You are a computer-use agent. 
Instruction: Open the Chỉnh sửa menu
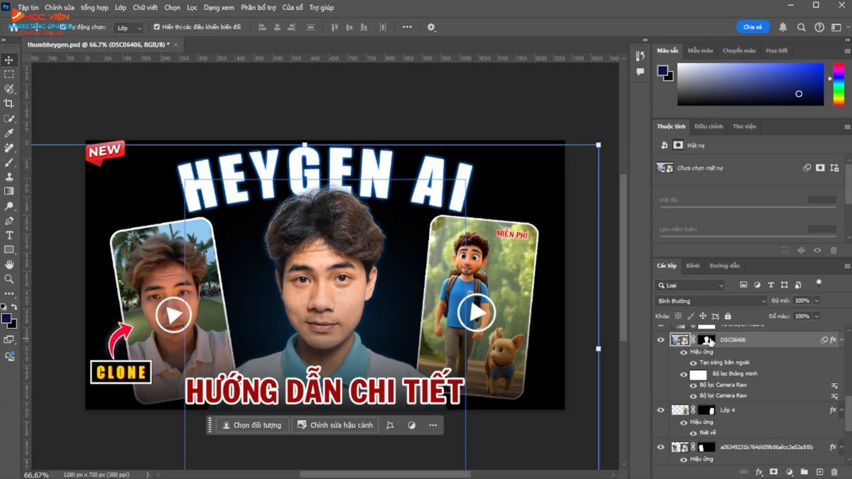coord(60,7)
